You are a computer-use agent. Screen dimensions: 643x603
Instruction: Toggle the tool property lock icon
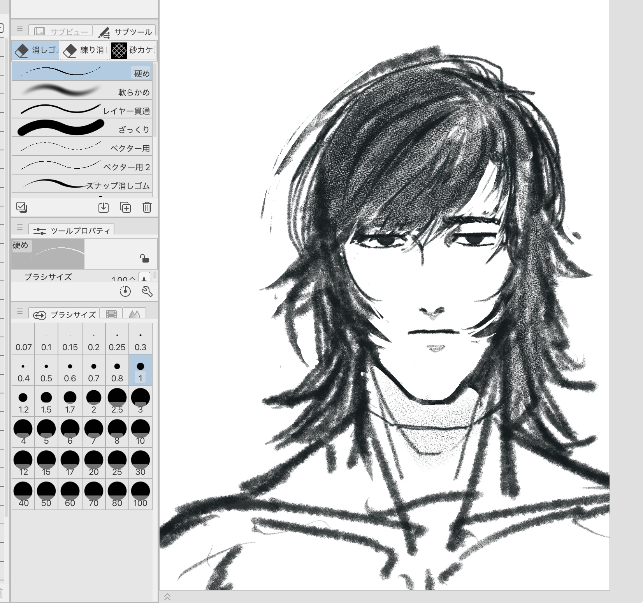coord(144,258)
